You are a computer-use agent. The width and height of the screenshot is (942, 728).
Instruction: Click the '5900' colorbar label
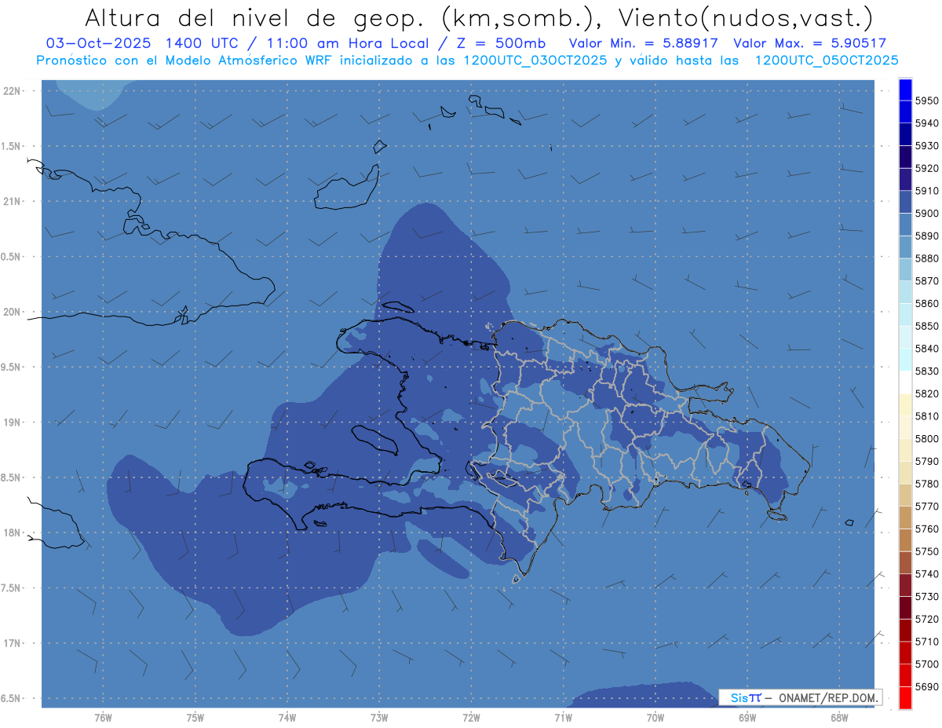tap(927, 214)
